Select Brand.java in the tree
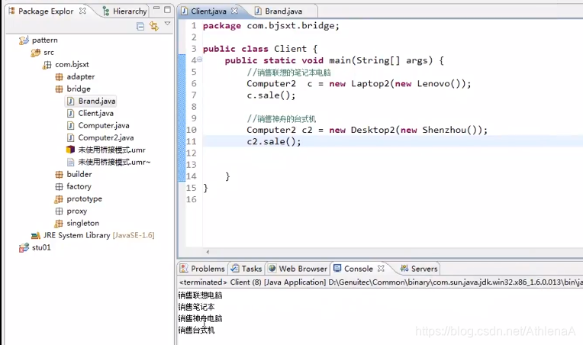This screenshot has height=345, width=583. tap(97, 101)
